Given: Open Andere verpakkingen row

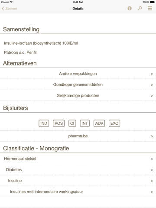Looking at the screenshot, I should [x=78, y=74].
